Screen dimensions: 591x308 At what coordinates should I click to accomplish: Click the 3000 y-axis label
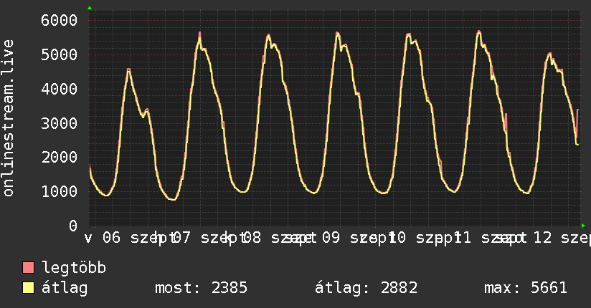(x=60, y=123)
